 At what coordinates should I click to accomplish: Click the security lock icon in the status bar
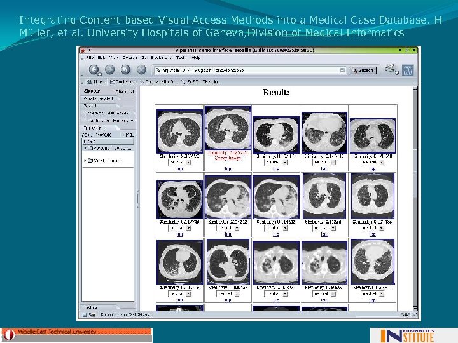tap(413, 314)
